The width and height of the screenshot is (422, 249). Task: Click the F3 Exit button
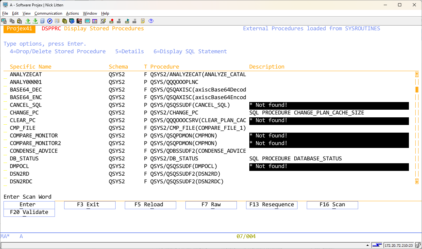click(90, 205)
